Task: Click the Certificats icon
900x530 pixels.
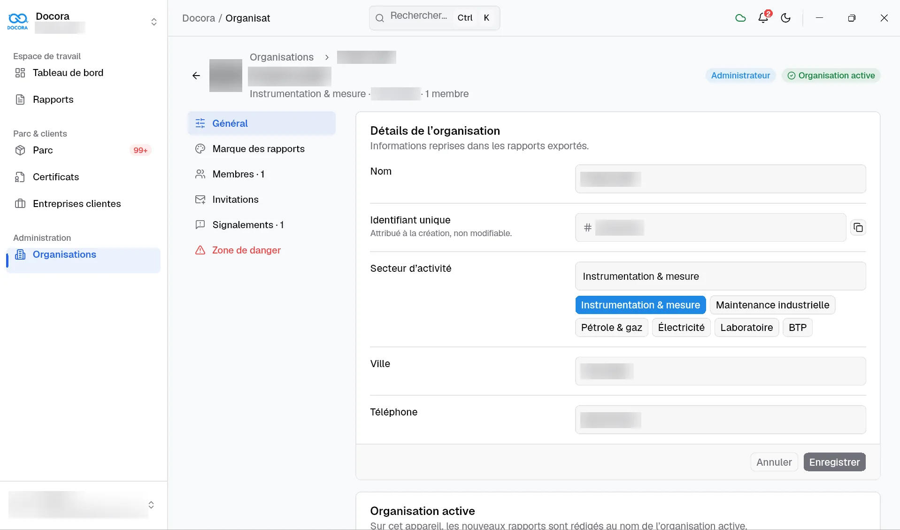Action: [x=20, y=177]
